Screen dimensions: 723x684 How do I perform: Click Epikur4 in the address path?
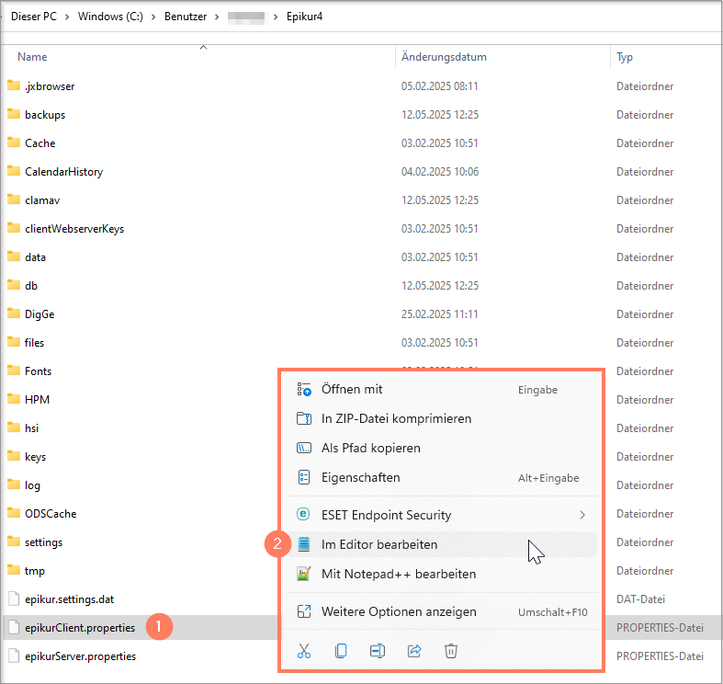(x=304, y=17)
